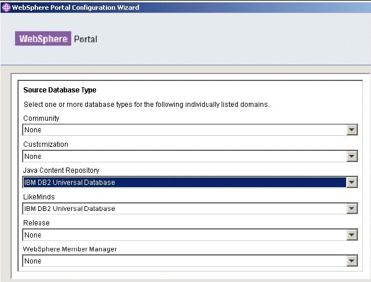Click the instruction text about selecting database types
The width and height of the screenshot is (371, 282).
coord(146,105)
